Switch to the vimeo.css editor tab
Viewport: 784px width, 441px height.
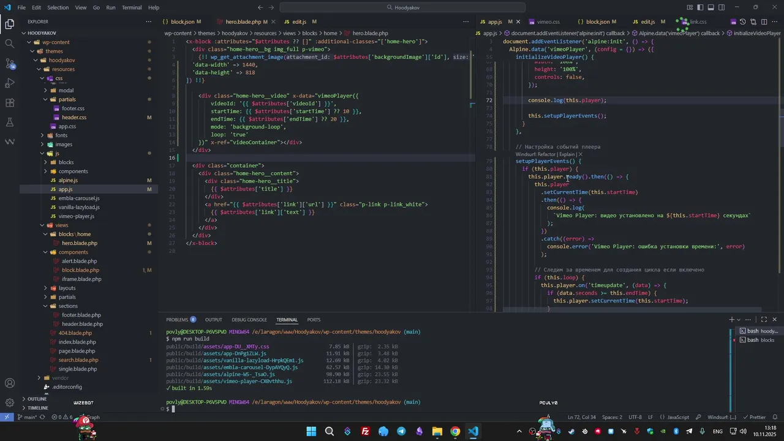click(548, 22)
